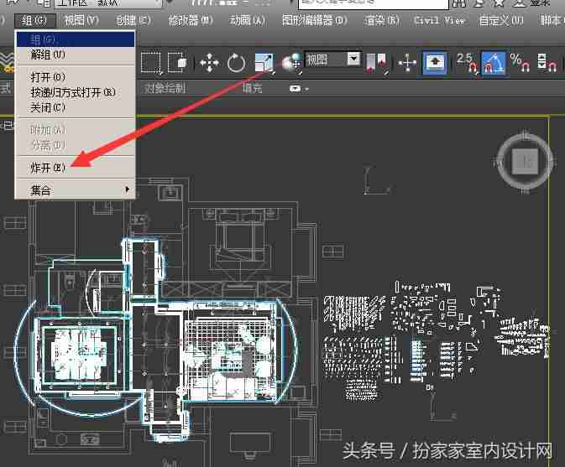Viewport: 565px width, 467px height.
Task: Open the 自定义(U) menu
Action: pyautogui.click(x=501, y=20)
